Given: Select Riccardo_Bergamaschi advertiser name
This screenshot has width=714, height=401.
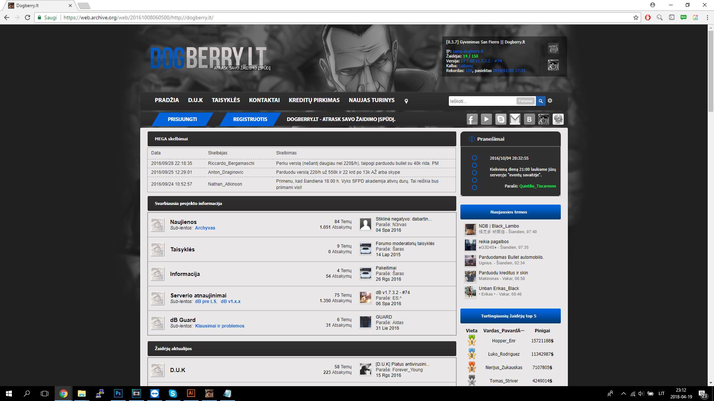Looking at the screenshot, I should pos(231,163).
